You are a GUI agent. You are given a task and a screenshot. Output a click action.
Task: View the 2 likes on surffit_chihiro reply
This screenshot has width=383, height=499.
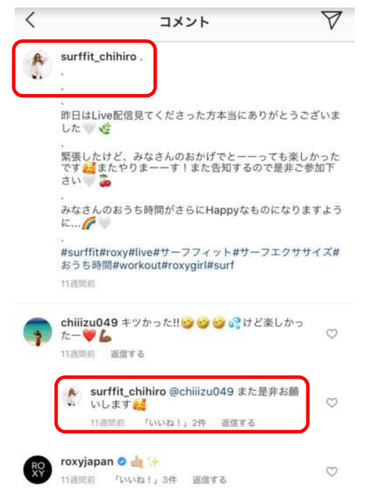(175, 423)
